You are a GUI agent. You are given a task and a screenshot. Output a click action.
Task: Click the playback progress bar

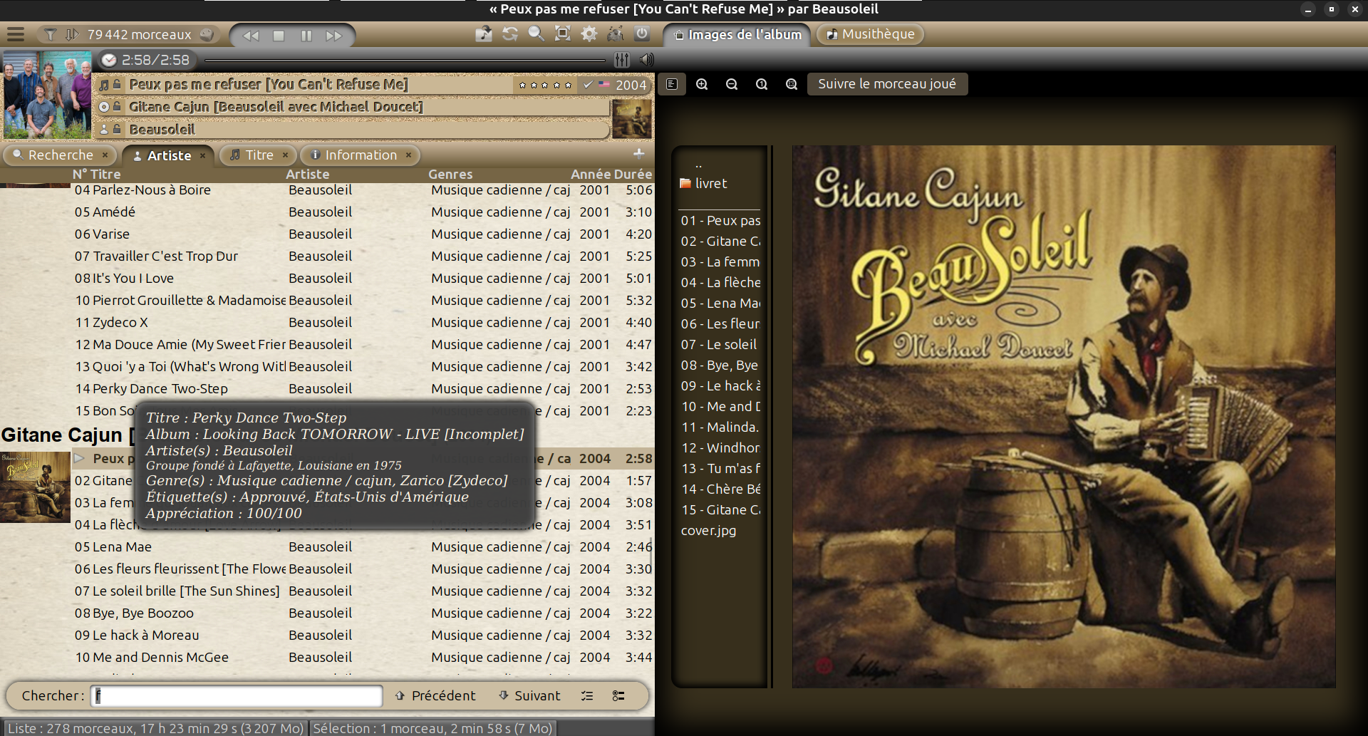(x=405, y=60)
